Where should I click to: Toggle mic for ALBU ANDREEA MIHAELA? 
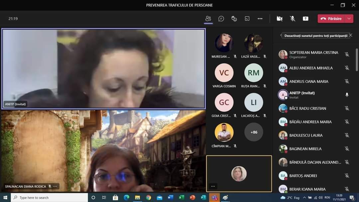pyautogui.click(x=347, y=68)
